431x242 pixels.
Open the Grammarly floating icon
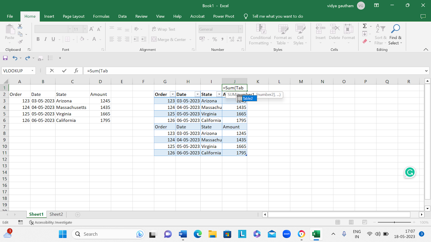pyautogui.click(x=410, y=172)
